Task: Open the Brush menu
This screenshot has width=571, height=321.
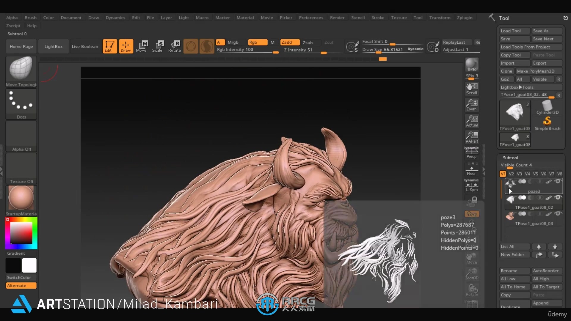Action: pos(30,18)
